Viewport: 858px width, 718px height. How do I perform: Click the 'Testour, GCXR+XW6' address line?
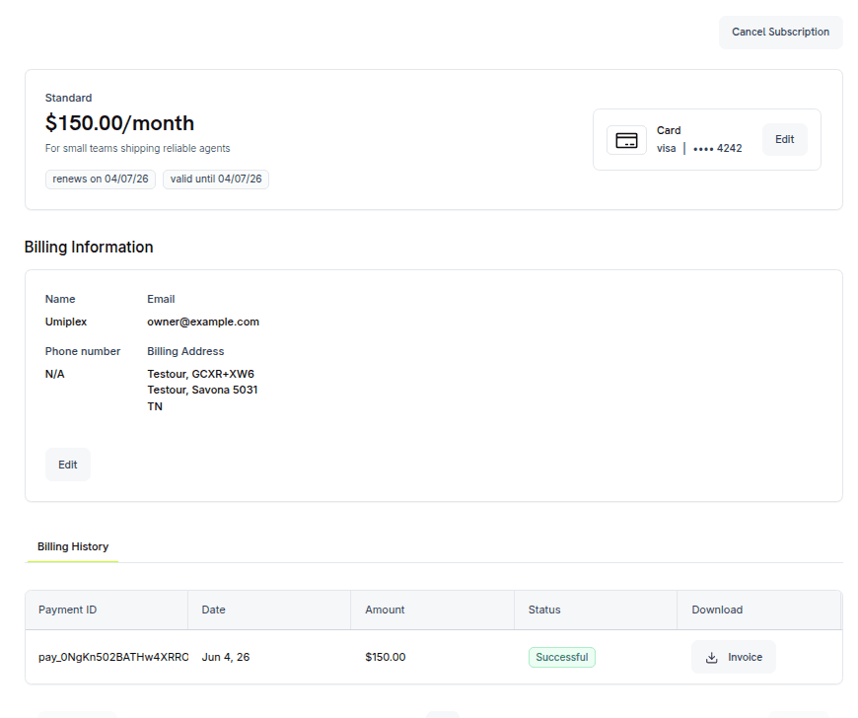click(x=200, y=374)
